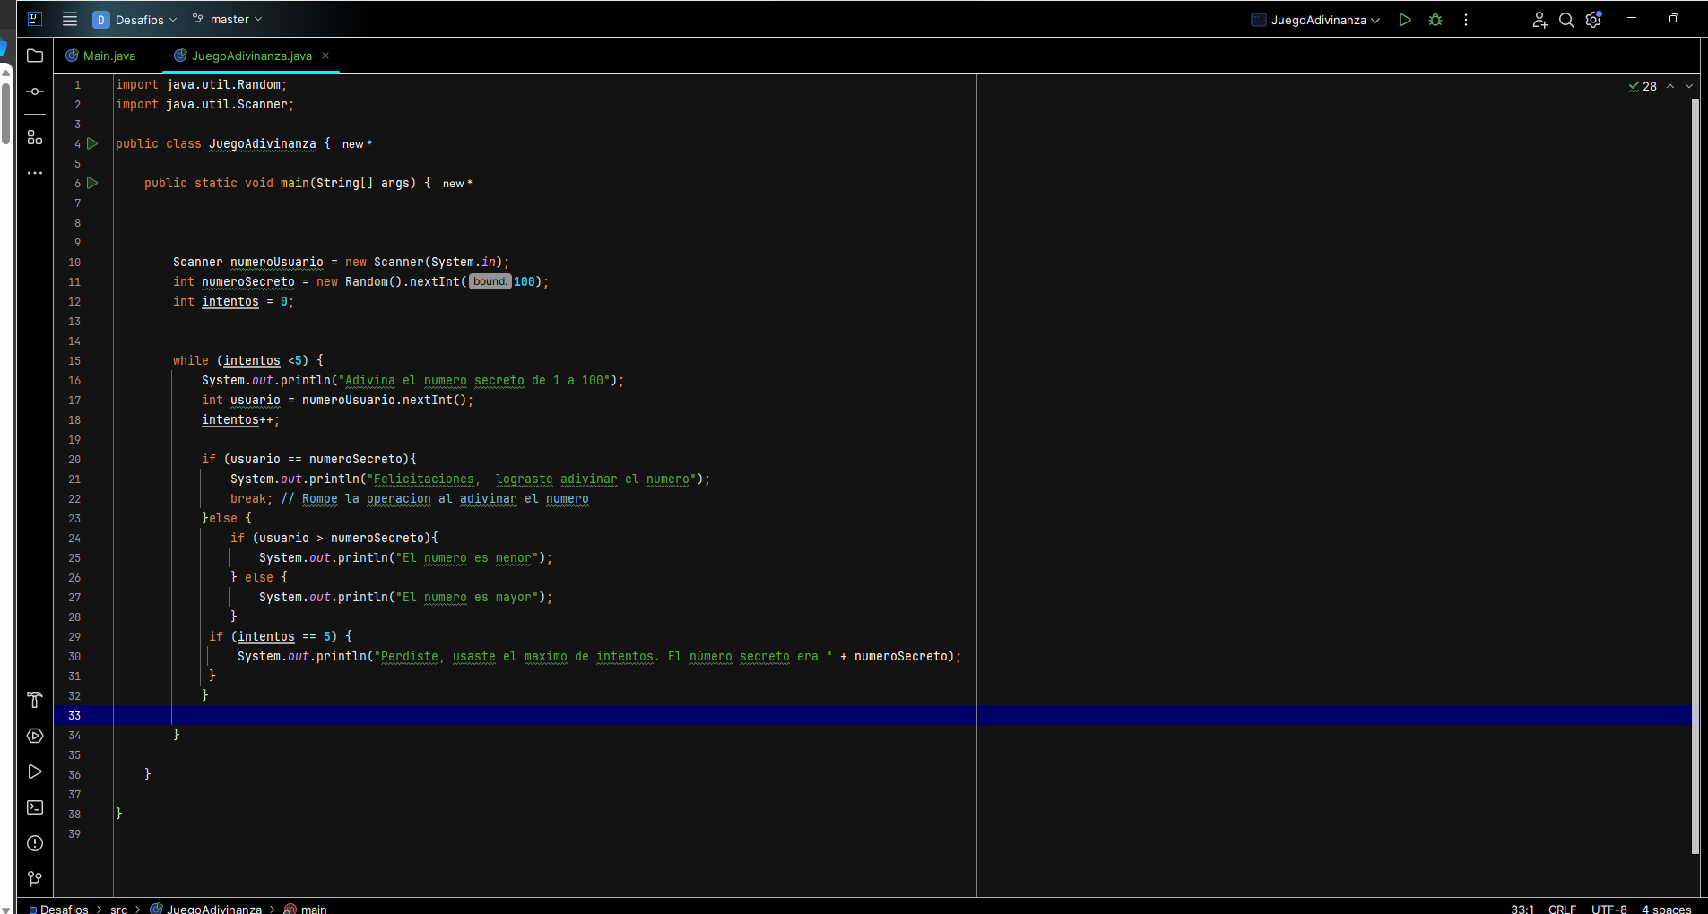Run JuegoAdivinanza with the green play button

pos(1405,20)
